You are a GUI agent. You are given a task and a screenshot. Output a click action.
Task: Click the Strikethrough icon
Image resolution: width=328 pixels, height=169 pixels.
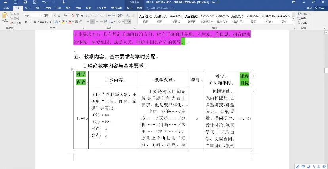pyautogui.click(x=42, y=22)
